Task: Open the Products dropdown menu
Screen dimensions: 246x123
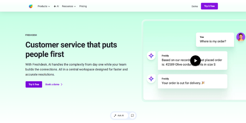Action: tap(44, 6)
